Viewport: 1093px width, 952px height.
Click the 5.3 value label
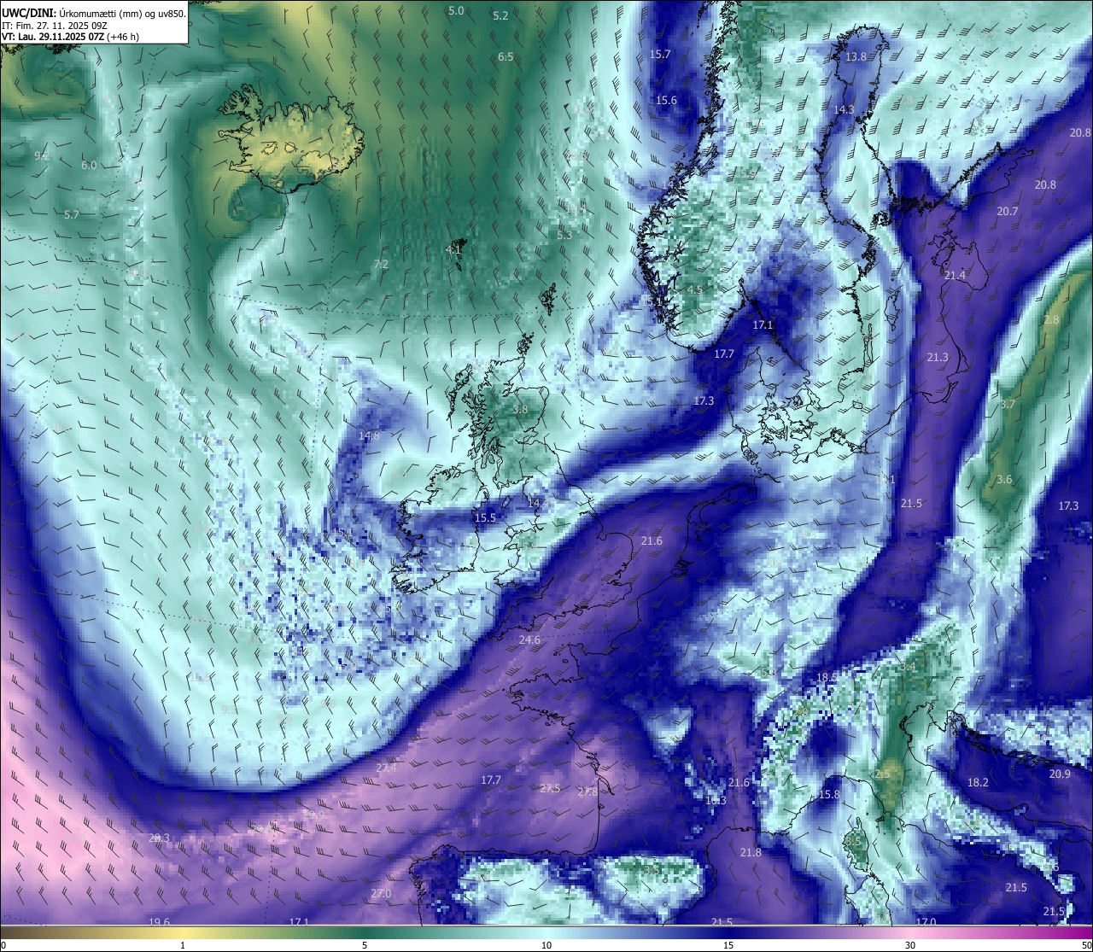(x=564, y=234)
